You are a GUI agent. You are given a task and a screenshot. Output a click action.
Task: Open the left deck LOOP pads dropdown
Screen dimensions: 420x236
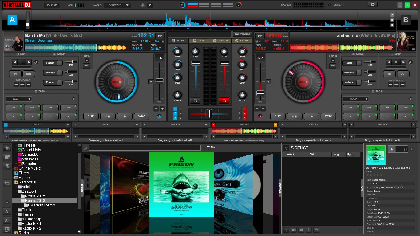point(18,99)
